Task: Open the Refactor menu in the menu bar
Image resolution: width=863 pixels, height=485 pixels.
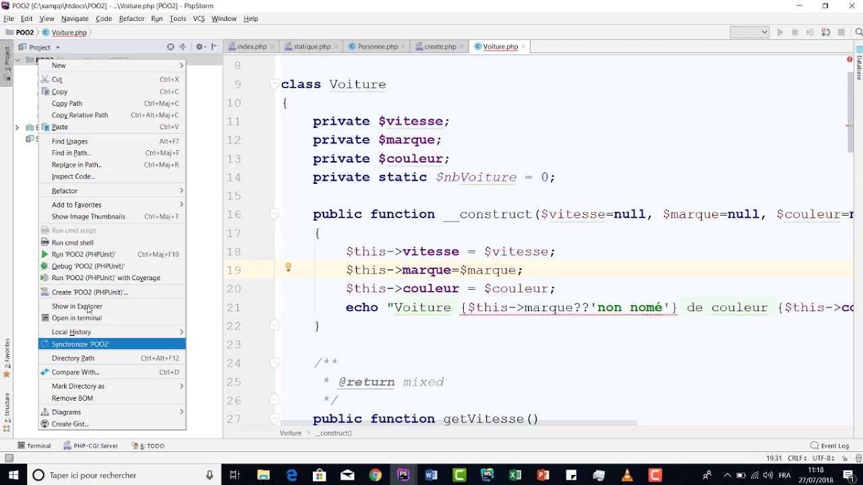Action: point(131,18)
